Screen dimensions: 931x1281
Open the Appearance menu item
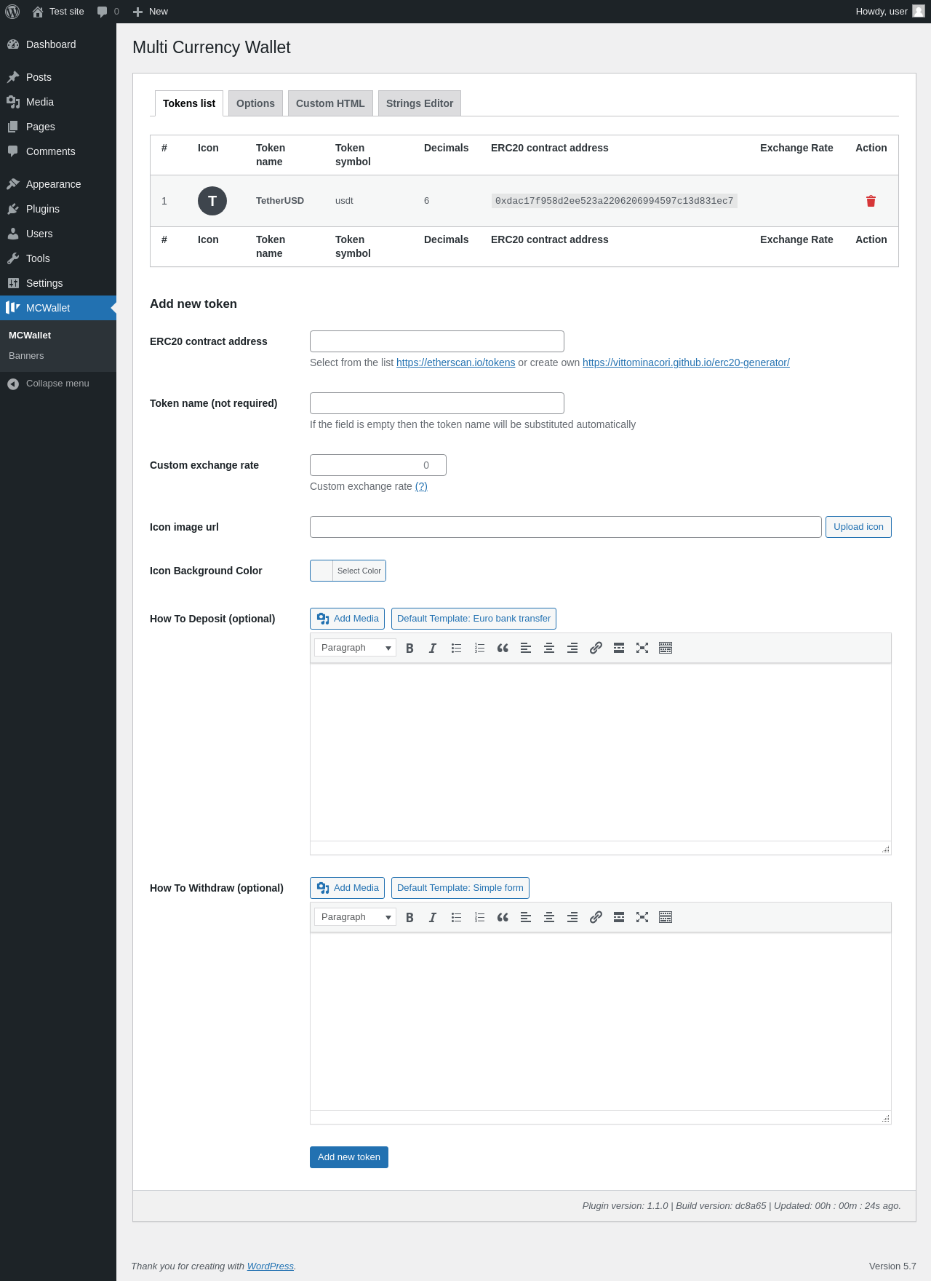click(x=58, y=184)
